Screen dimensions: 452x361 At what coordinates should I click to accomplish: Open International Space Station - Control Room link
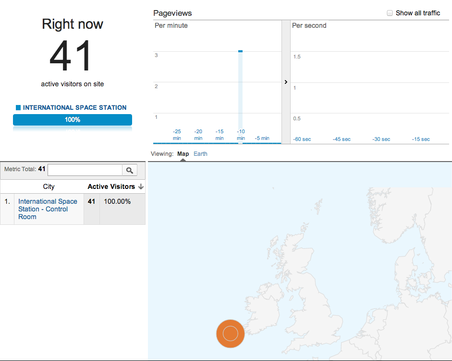48,209
